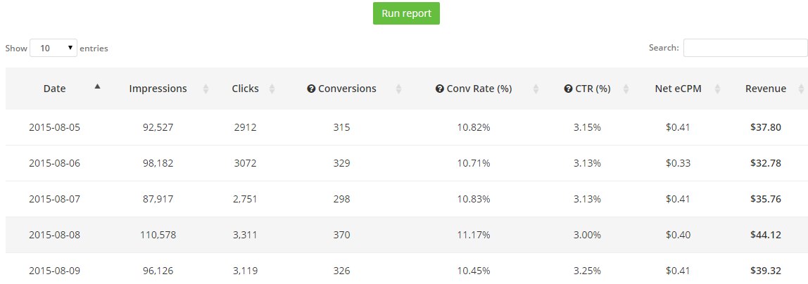
Task: Click the Conversions help question-mark icon
Action: coord(310,89)
